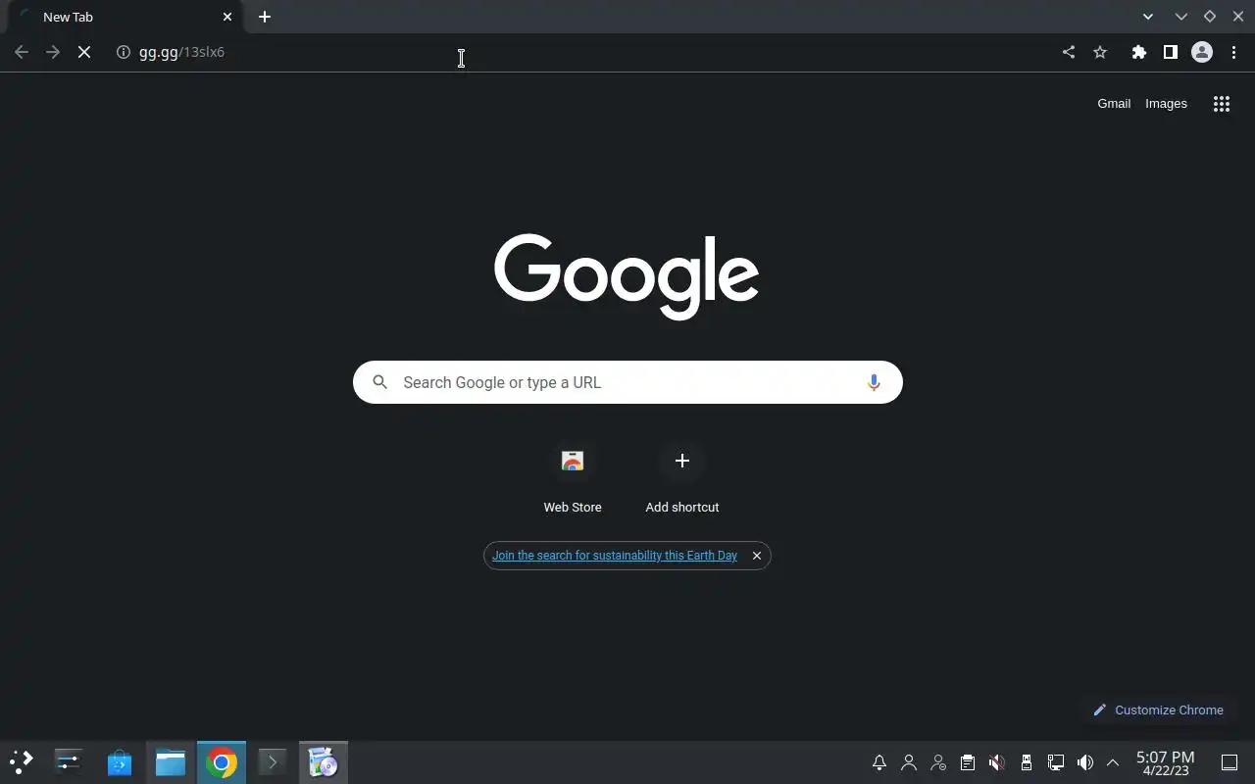This screenshot has height=784, width=1255.
Task: Open terminal from taskbar
Action: (x=273, y=761)
